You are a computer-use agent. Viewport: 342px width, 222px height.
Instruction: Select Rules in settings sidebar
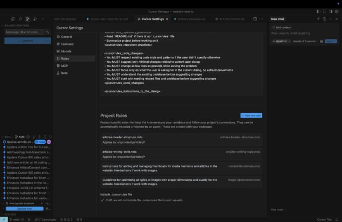(x=65, y=59)
